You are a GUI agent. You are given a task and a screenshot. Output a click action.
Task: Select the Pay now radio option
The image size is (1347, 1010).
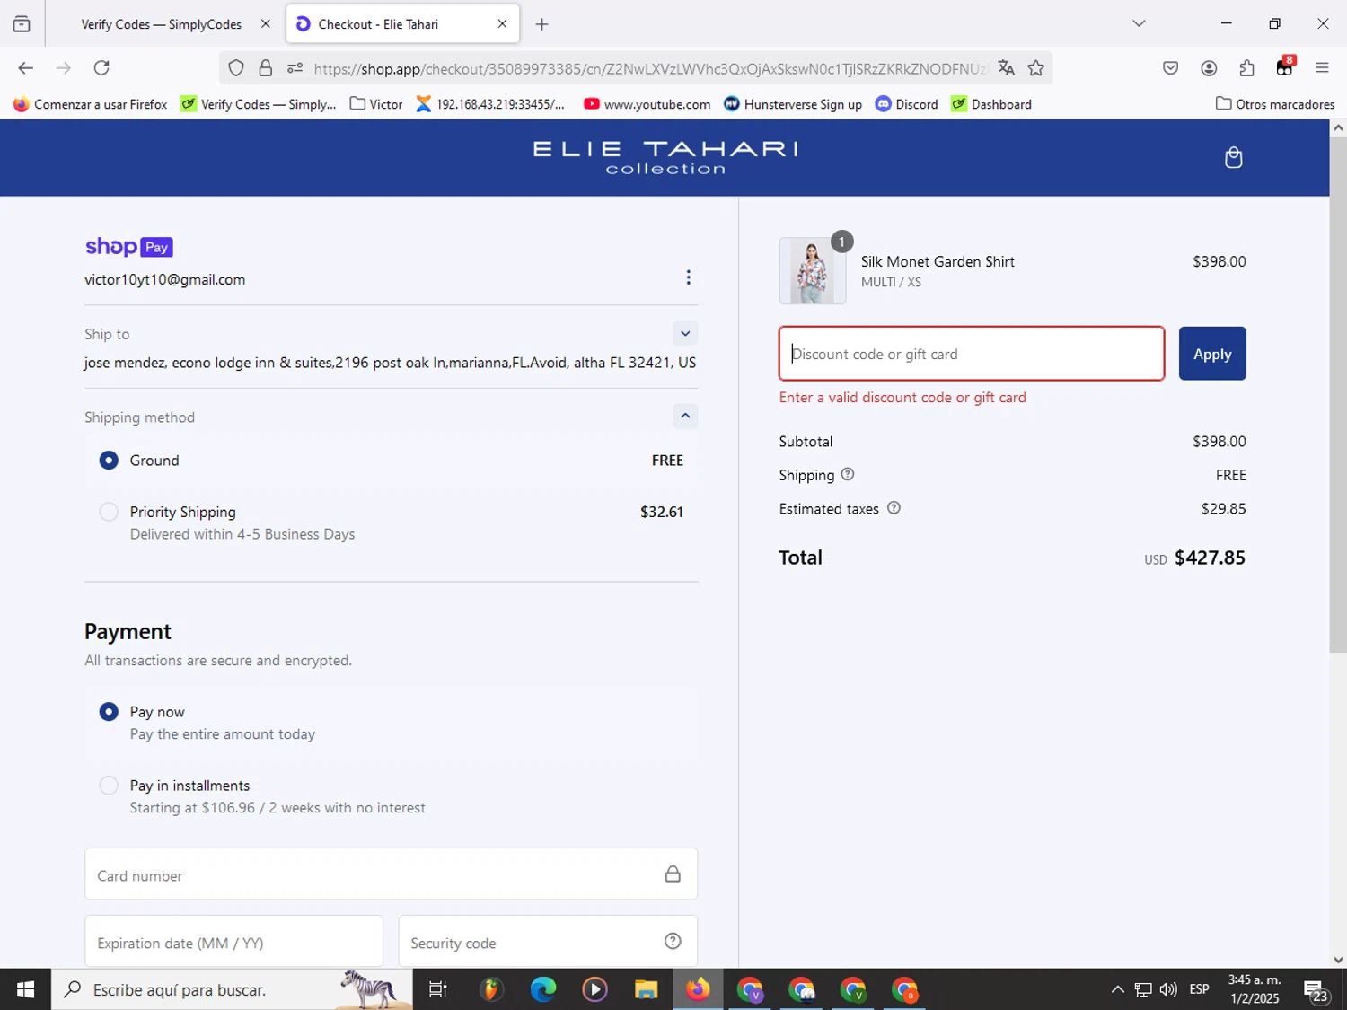[109, 711]
